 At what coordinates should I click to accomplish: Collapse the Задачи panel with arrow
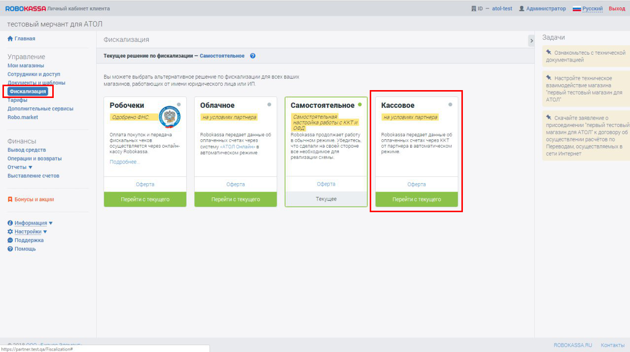point(531,41)
